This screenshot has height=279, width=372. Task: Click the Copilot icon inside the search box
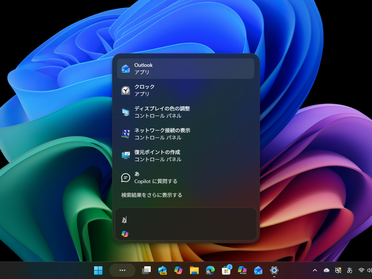125,234
